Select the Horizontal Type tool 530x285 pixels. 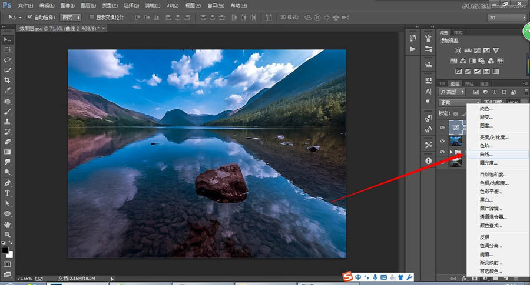click(x=7, y=193)
